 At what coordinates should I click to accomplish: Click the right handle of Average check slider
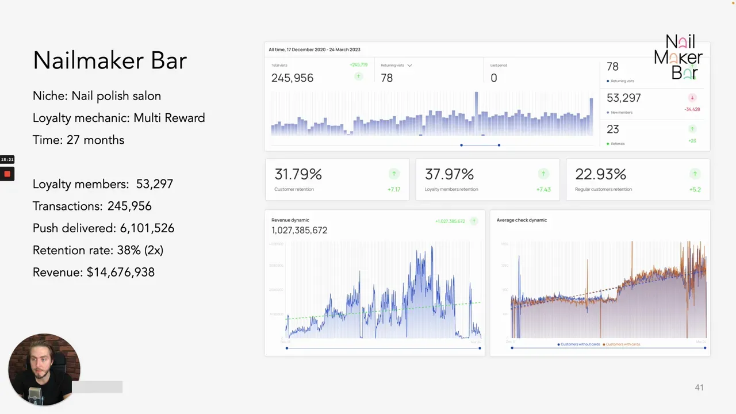point(705,348)
